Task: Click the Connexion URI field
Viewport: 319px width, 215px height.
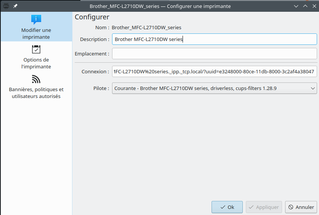Action: (x=215, y=71)
